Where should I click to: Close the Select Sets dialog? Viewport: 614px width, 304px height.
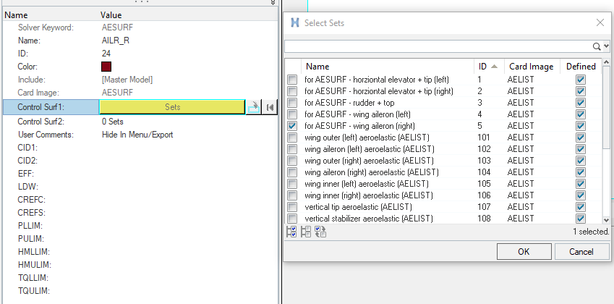[600, 22]
